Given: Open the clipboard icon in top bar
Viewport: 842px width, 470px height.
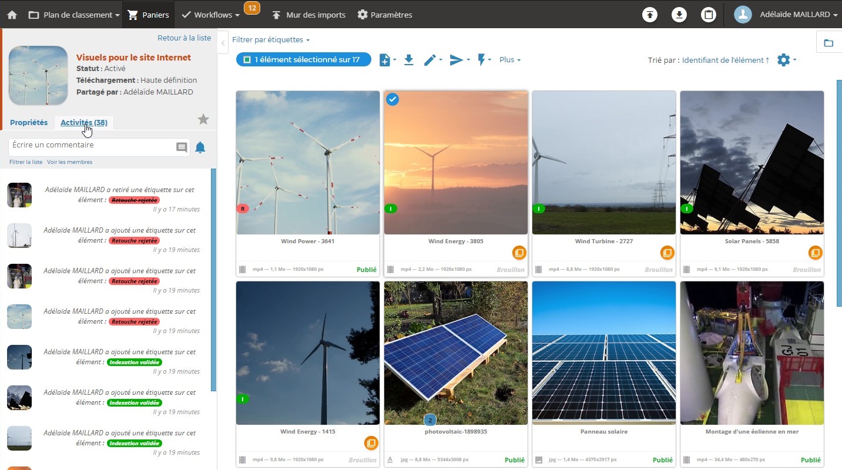Looking at the screenshot, I should click(x=709, y=15).
